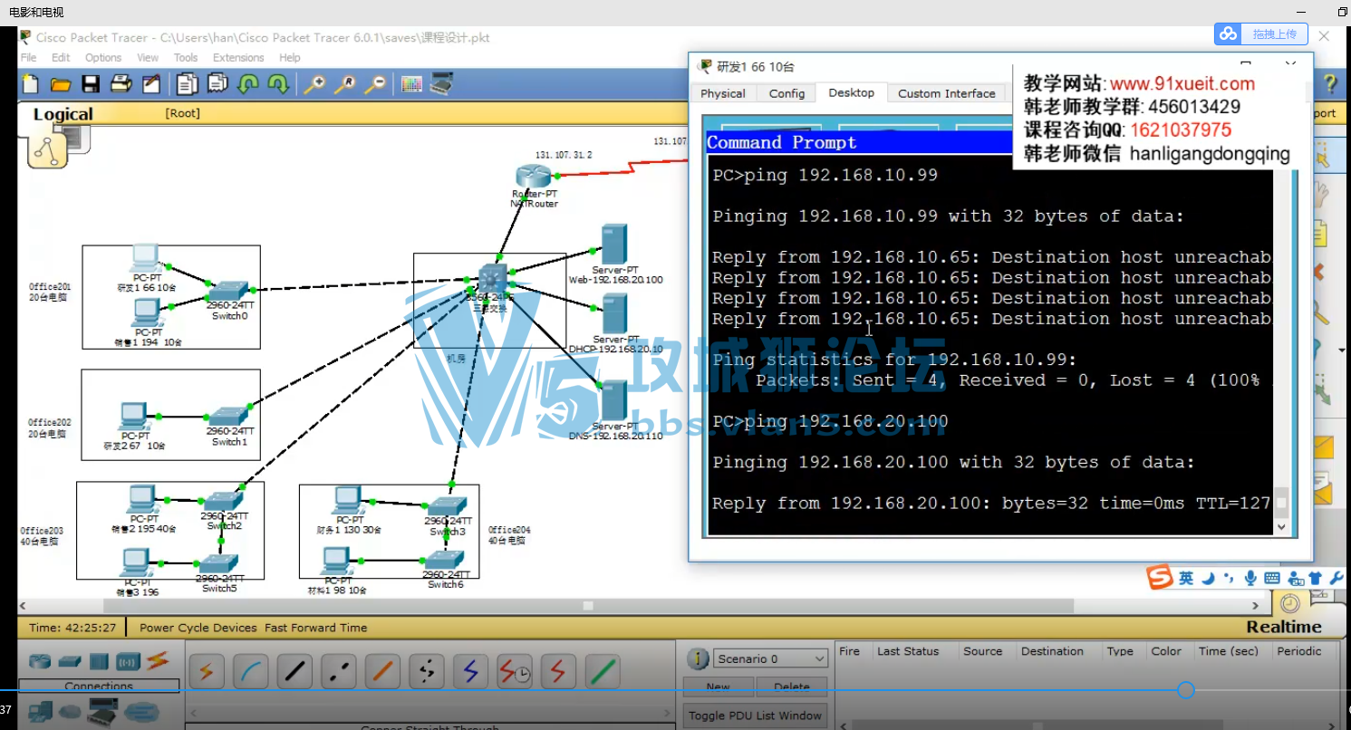Click the Logical workspace navigation icon
Viewport: 1351px width, 730px height.
click(x=45, y=149)
